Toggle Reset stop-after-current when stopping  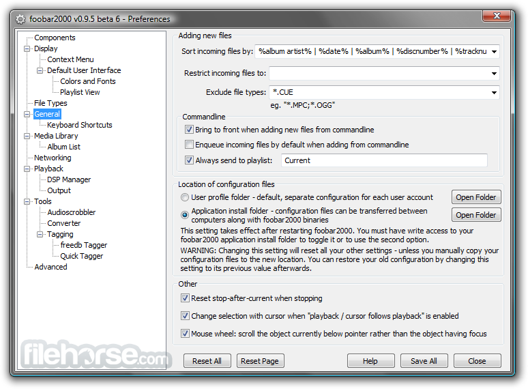click(x=186, y=298)
